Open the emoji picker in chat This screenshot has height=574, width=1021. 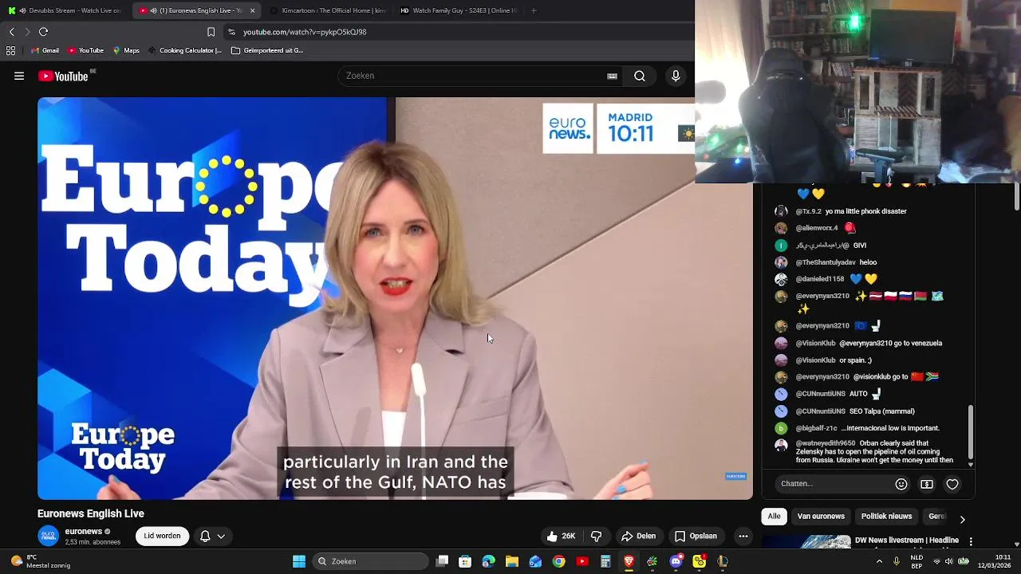coord(901,484)
